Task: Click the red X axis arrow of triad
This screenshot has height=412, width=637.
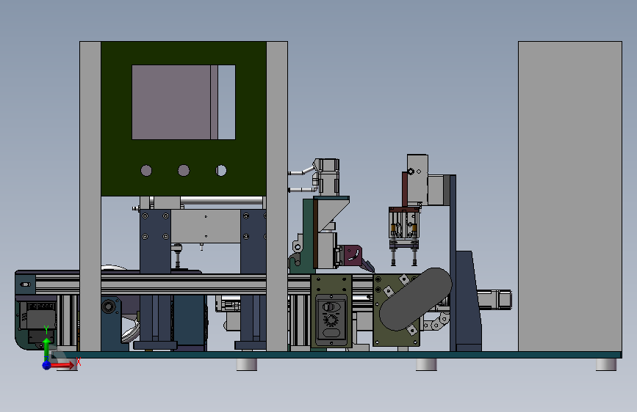Action: pos(63,365)
